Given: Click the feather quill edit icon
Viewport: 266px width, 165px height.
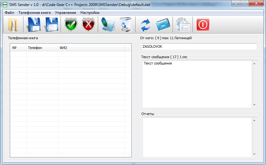Looking at the screenshot, I should [108, 25].
